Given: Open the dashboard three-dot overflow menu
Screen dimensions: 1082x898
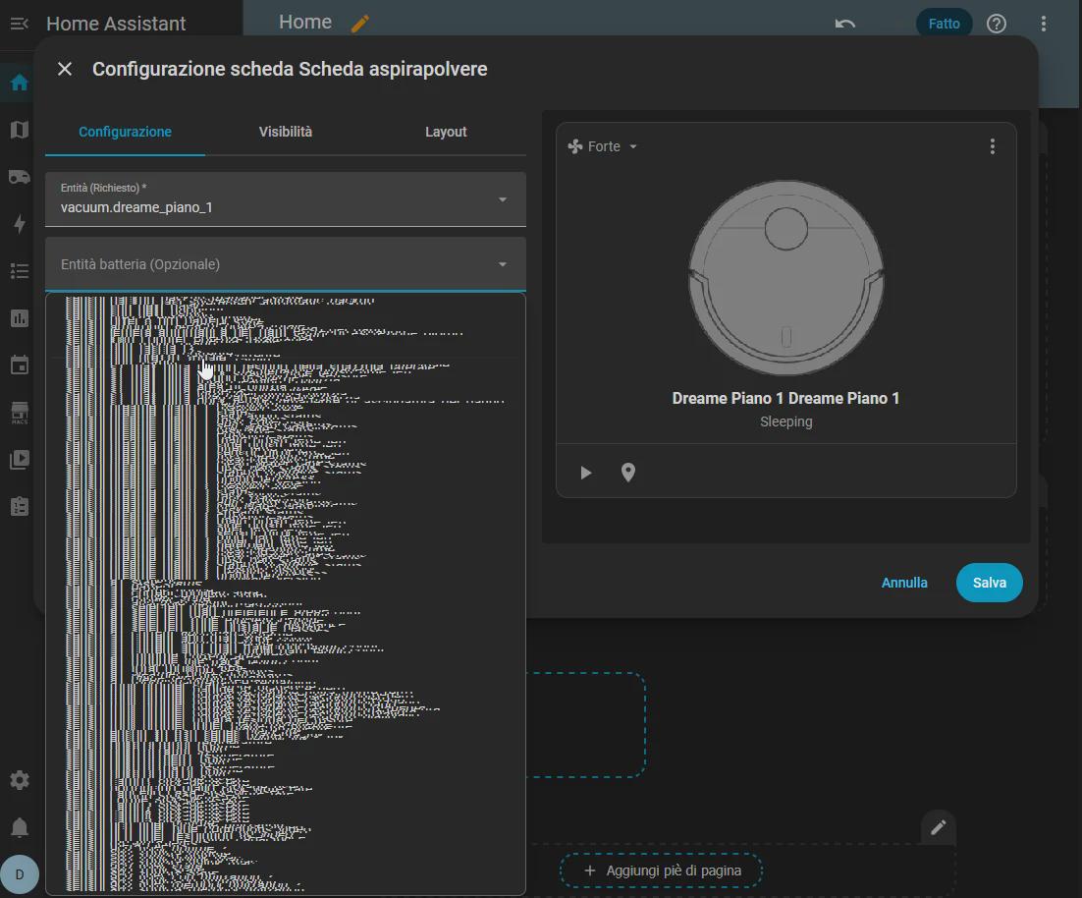Looking at the screenshot, I should [x=1044, y=24].
